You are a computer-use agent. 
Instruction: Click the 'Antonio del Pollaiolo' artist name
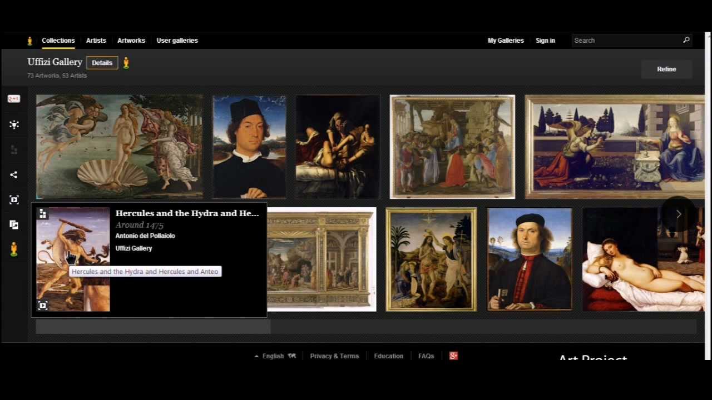click(x=145, y=236)
